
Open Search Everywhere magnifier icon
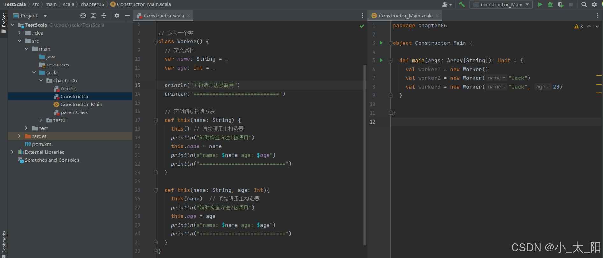click(x=584, y=4)
